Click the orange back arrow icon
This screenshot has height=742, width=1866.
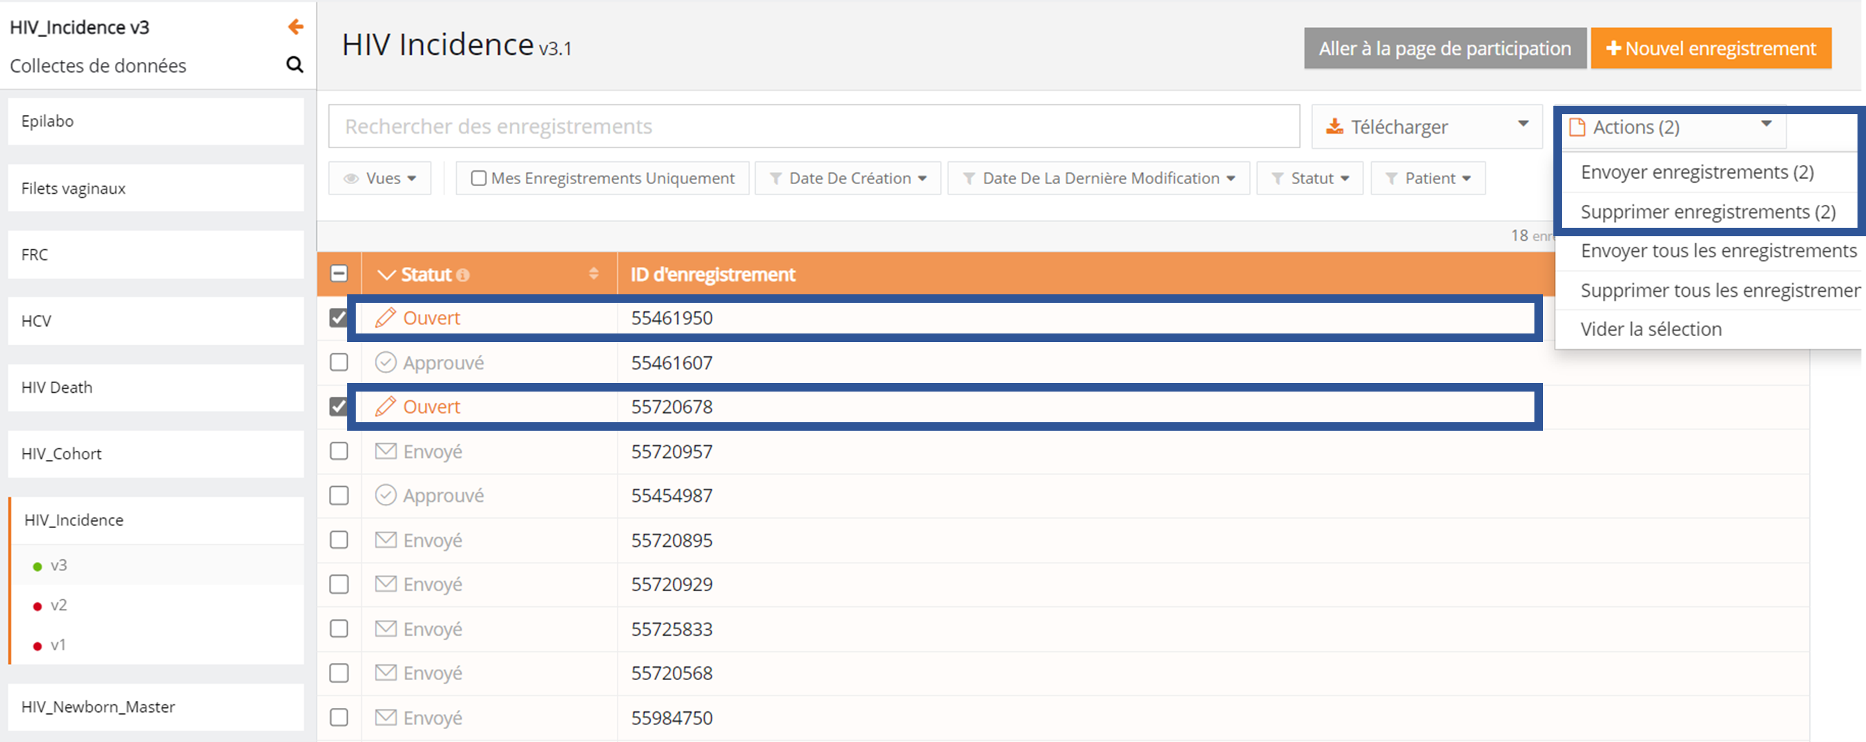click(296, 27)
